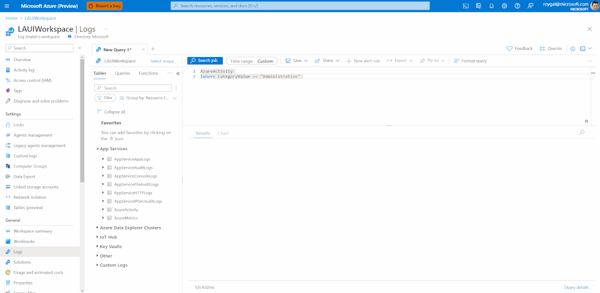
Task: Open the Pin to dropdown
Action: [x=432, y=61]
